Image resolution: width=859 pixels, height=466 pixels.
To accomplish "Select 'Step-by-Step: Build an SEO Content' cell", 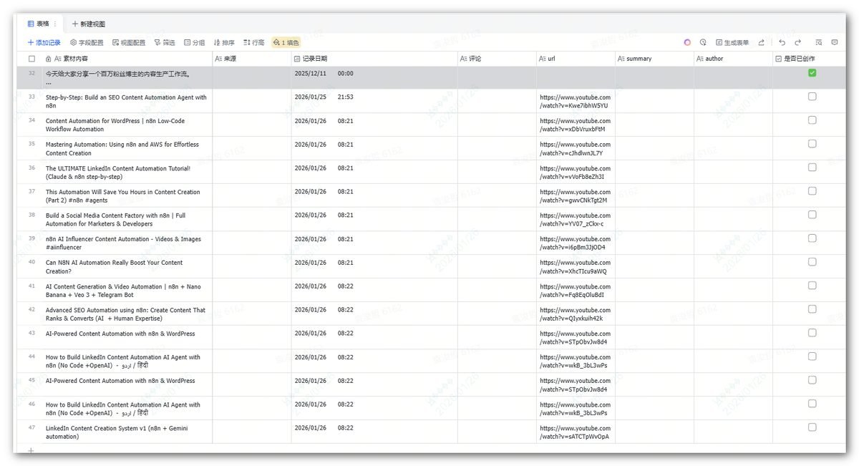I will pos(127,102).
